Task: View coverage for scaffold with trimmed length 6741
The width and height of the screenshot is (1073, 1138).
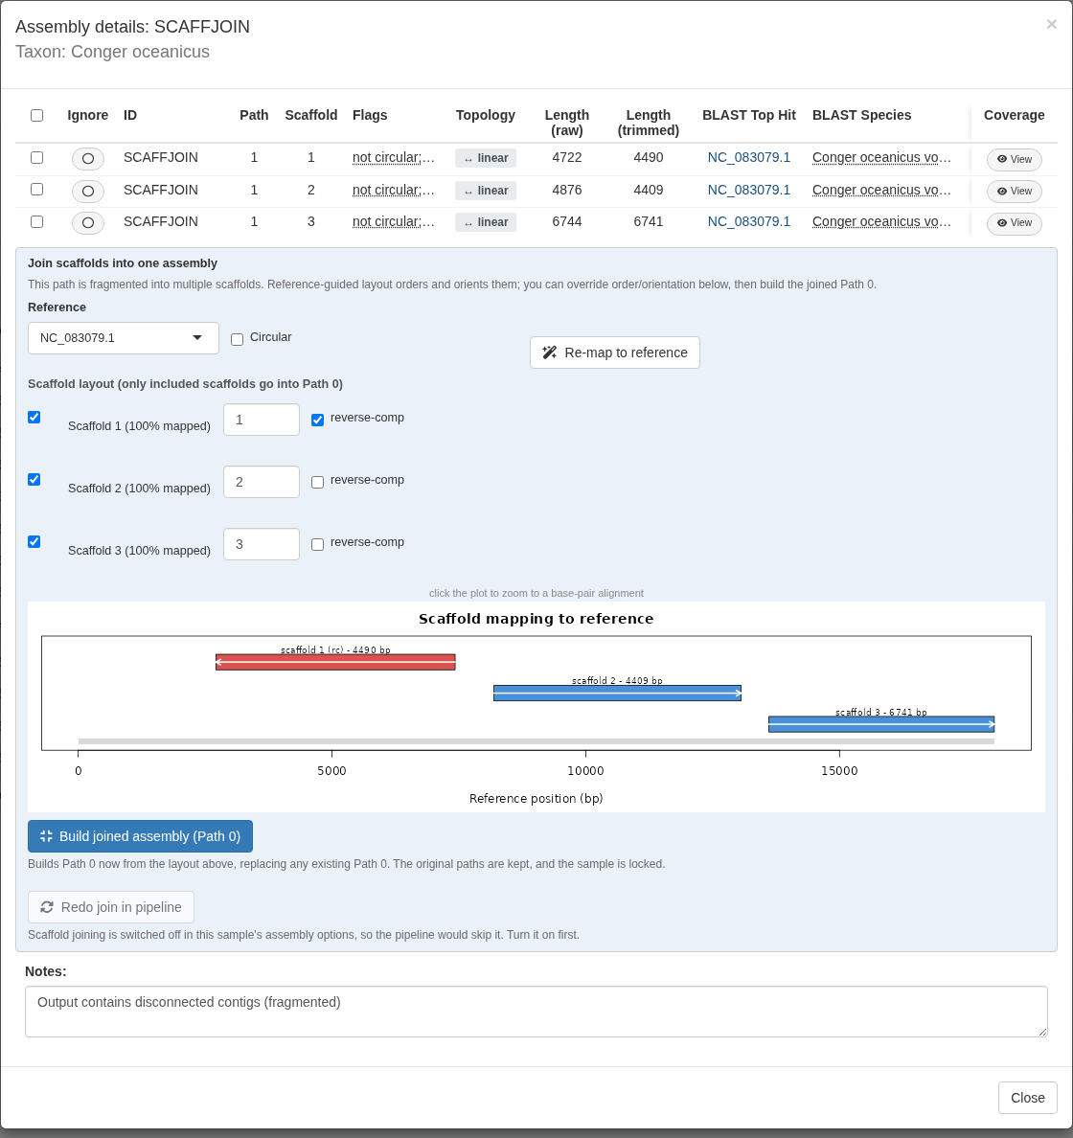Action: coord(1015,223)
